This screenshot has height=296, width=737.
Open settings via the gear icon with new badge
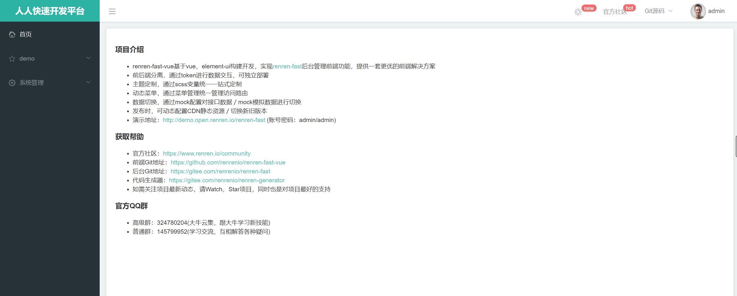(x=578, y=12)
